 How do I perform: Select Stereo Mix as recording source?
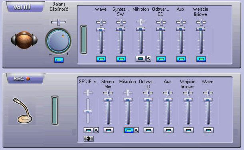click(108, 131)
